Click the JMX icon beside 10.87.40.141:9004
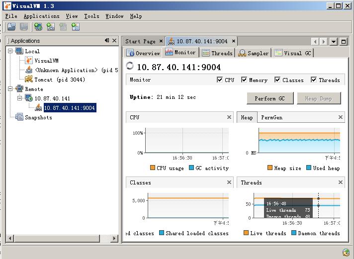The width and height of the screenshot is (354, 259). tap(38, 108)
